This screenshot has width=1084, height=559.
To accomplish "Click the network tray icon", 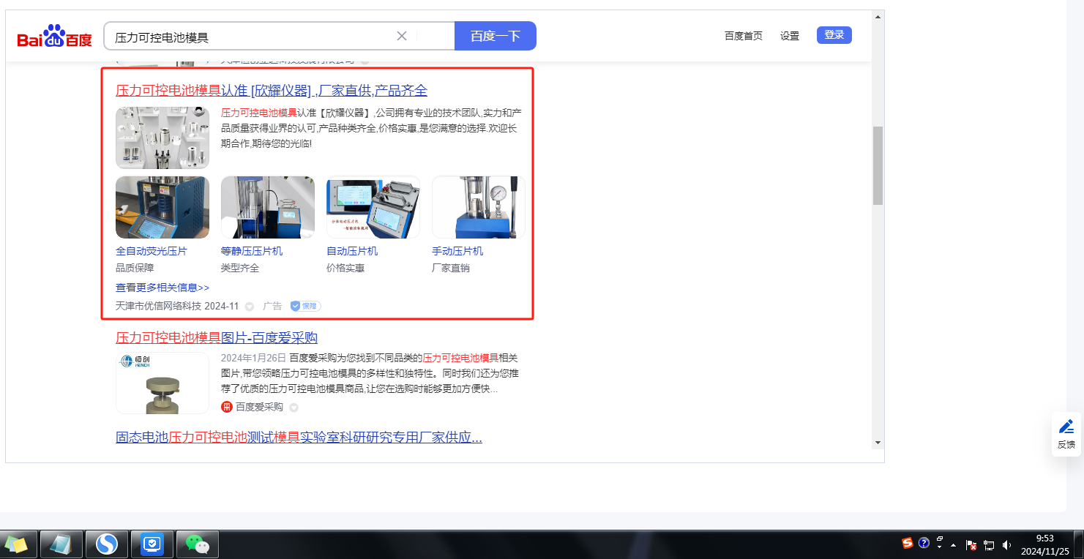I will click(989, 545).
